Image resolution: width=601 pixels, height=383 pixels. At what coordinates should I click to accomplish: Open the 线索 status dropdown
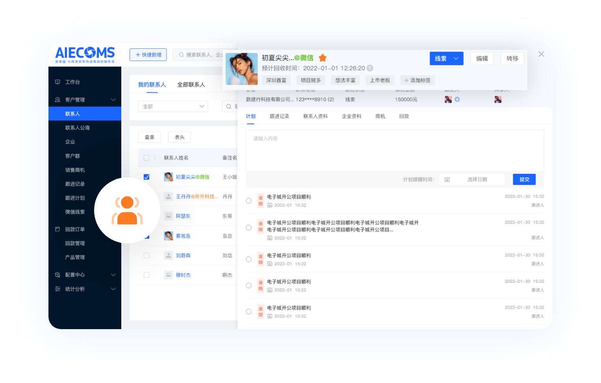pyautogui.click(x=446, y=59)
